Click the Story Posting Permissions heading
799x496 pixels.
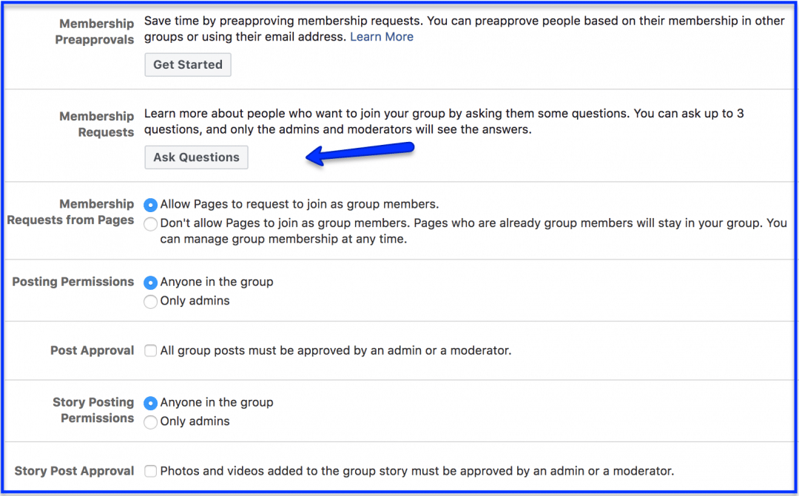(93, 410)
